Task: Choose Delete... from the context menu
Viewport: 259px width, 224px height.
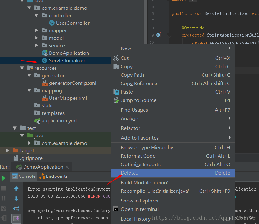Action: tap(173, 173)
